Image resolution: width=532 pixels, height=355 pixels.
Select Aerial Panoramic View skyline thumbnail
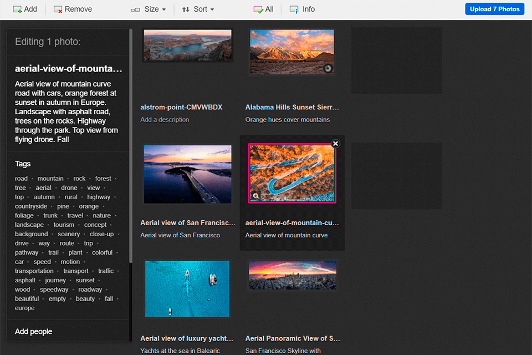pyautogui.click(x=293, y=275)
